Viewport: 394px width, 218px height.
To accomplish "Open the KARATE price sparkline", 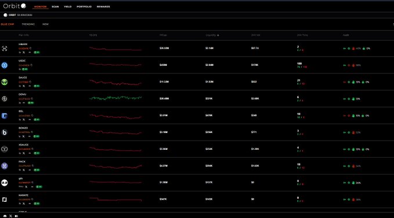I will click(115, 199).
